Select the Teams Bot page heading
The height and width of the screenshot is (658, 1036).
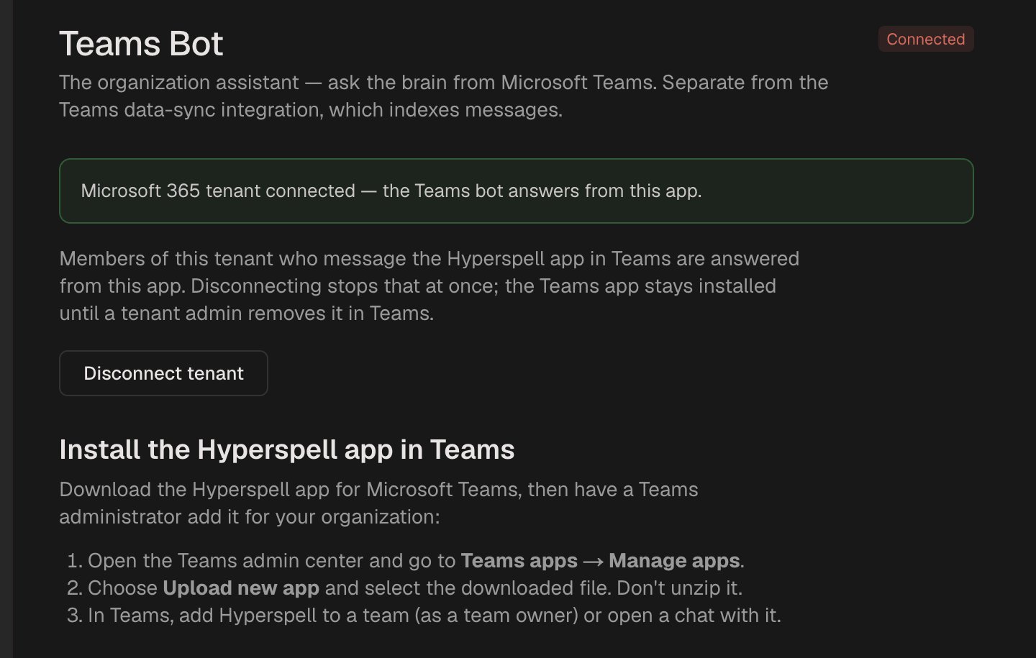point(141,43)
